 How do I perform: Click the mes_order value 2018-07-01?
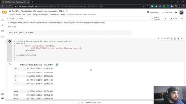48,73
